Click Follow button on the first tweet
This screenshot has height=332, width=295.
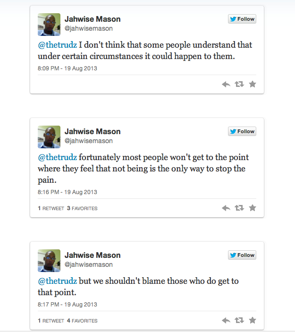click(242, 19)
